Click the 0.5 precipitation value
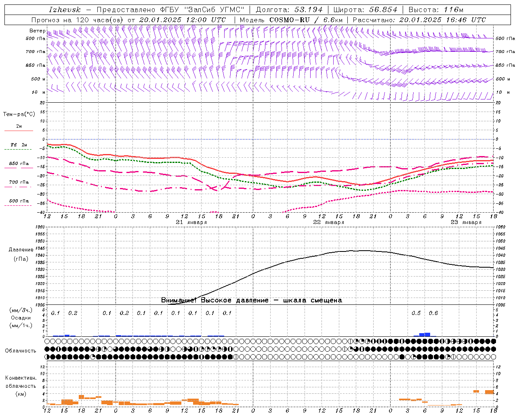517x414 pixels. (x=416, y=313)
